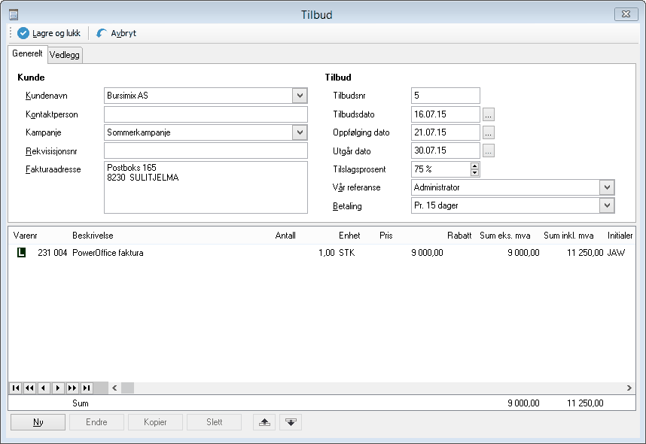646x444 pixels.
Task: Click the Utgår dato input field
Action: tap(446, 151)
